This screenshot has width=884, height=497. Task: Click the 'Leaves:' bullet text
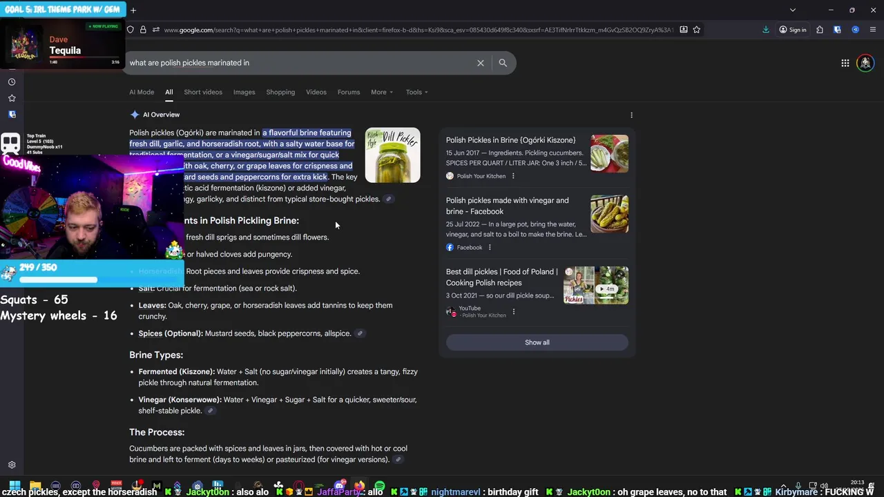click(153, 305)
